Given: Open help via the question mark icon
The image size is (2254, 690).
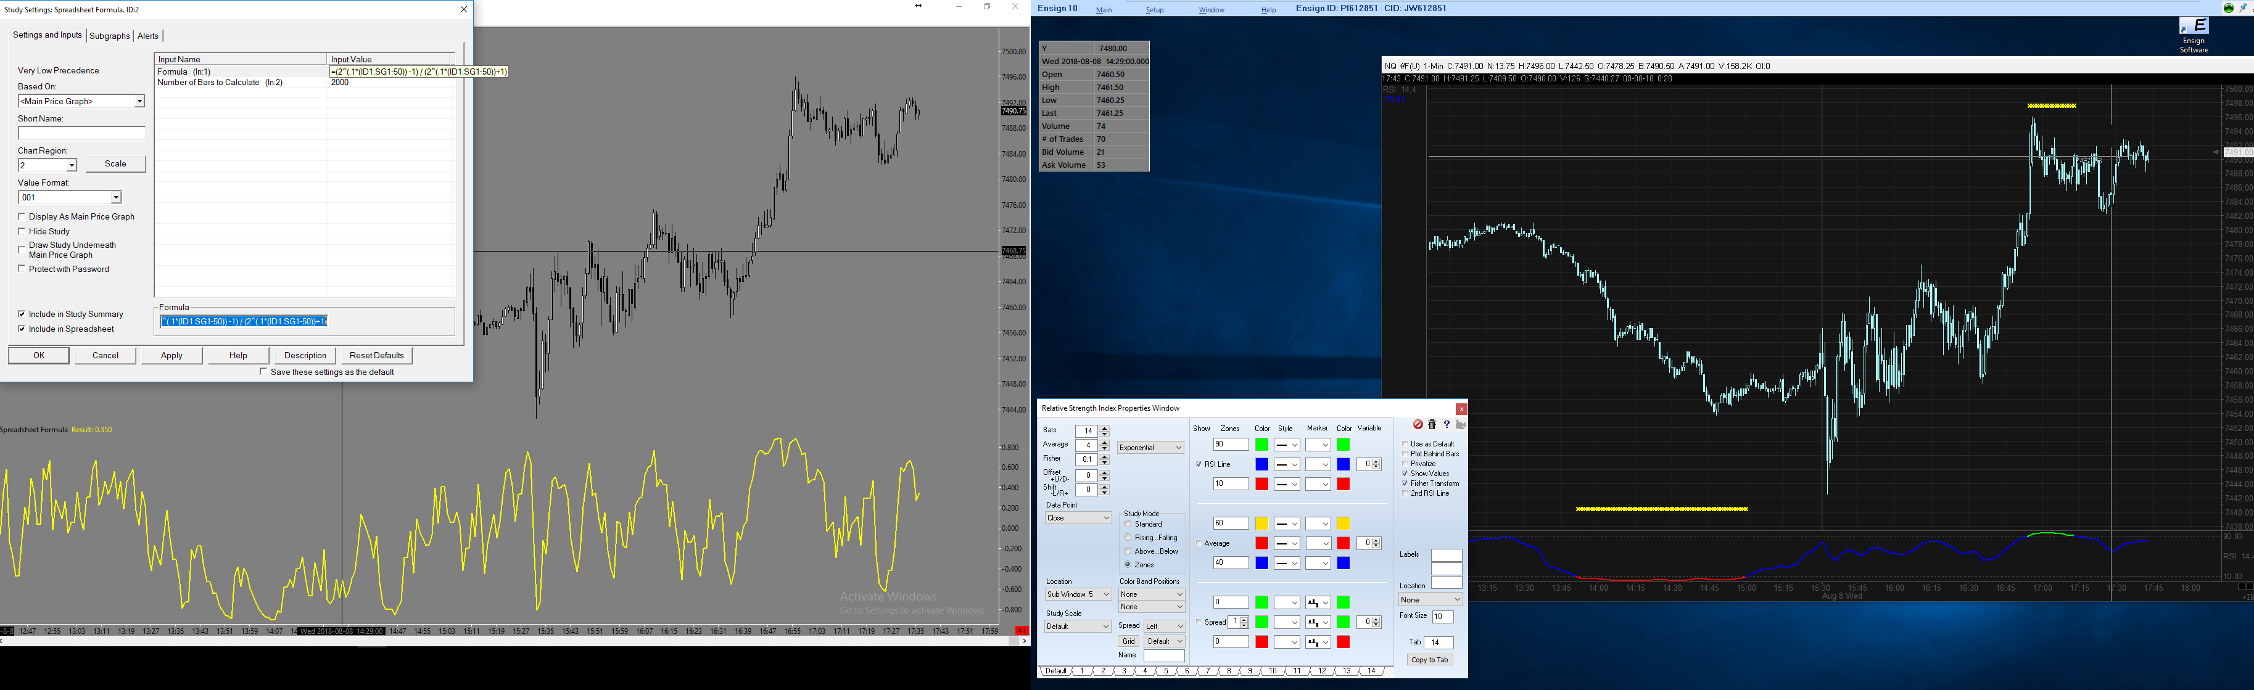Looking at the screenshot, I should click(x=1447, y=424).
